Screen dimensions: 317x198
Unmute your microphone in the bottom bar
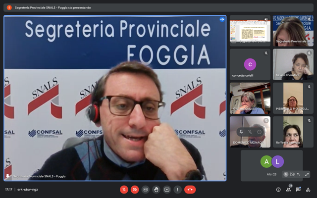pos(124,190)
